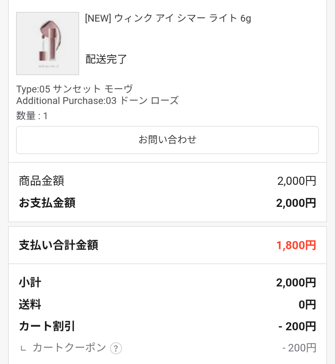Click the カートクーポン sub-item label

coord(69,348)
